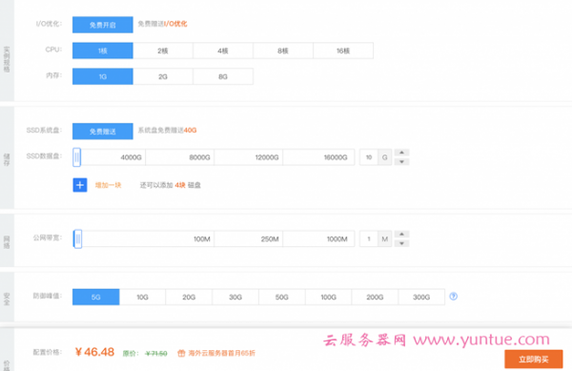Select the 1核 CPU option

(103, 51)
